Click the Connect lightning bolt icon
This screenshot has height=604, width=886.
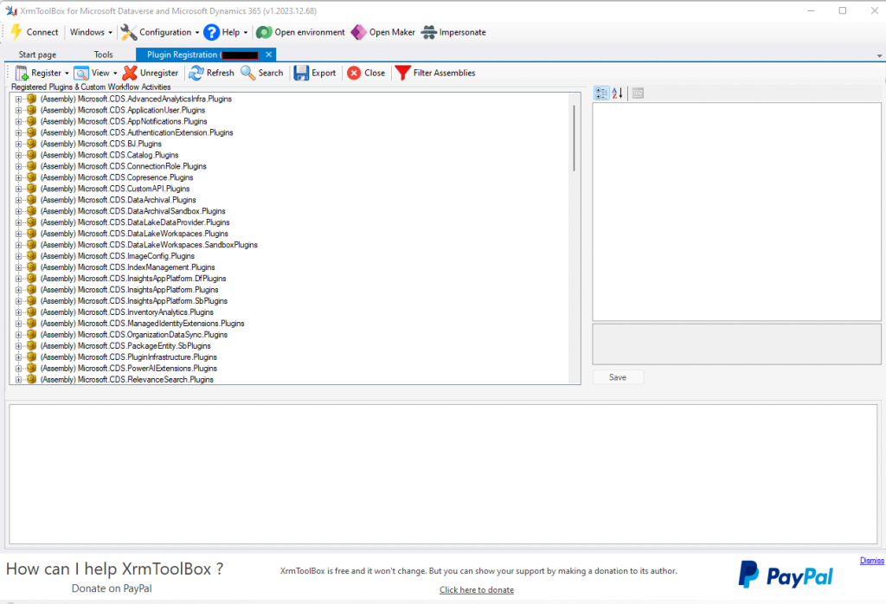point(16,32)
